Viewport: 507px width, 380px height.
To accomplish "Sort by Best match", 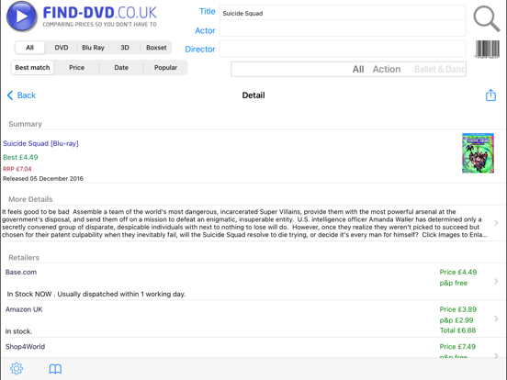I will pyautogui.click(x=32, y=68).
